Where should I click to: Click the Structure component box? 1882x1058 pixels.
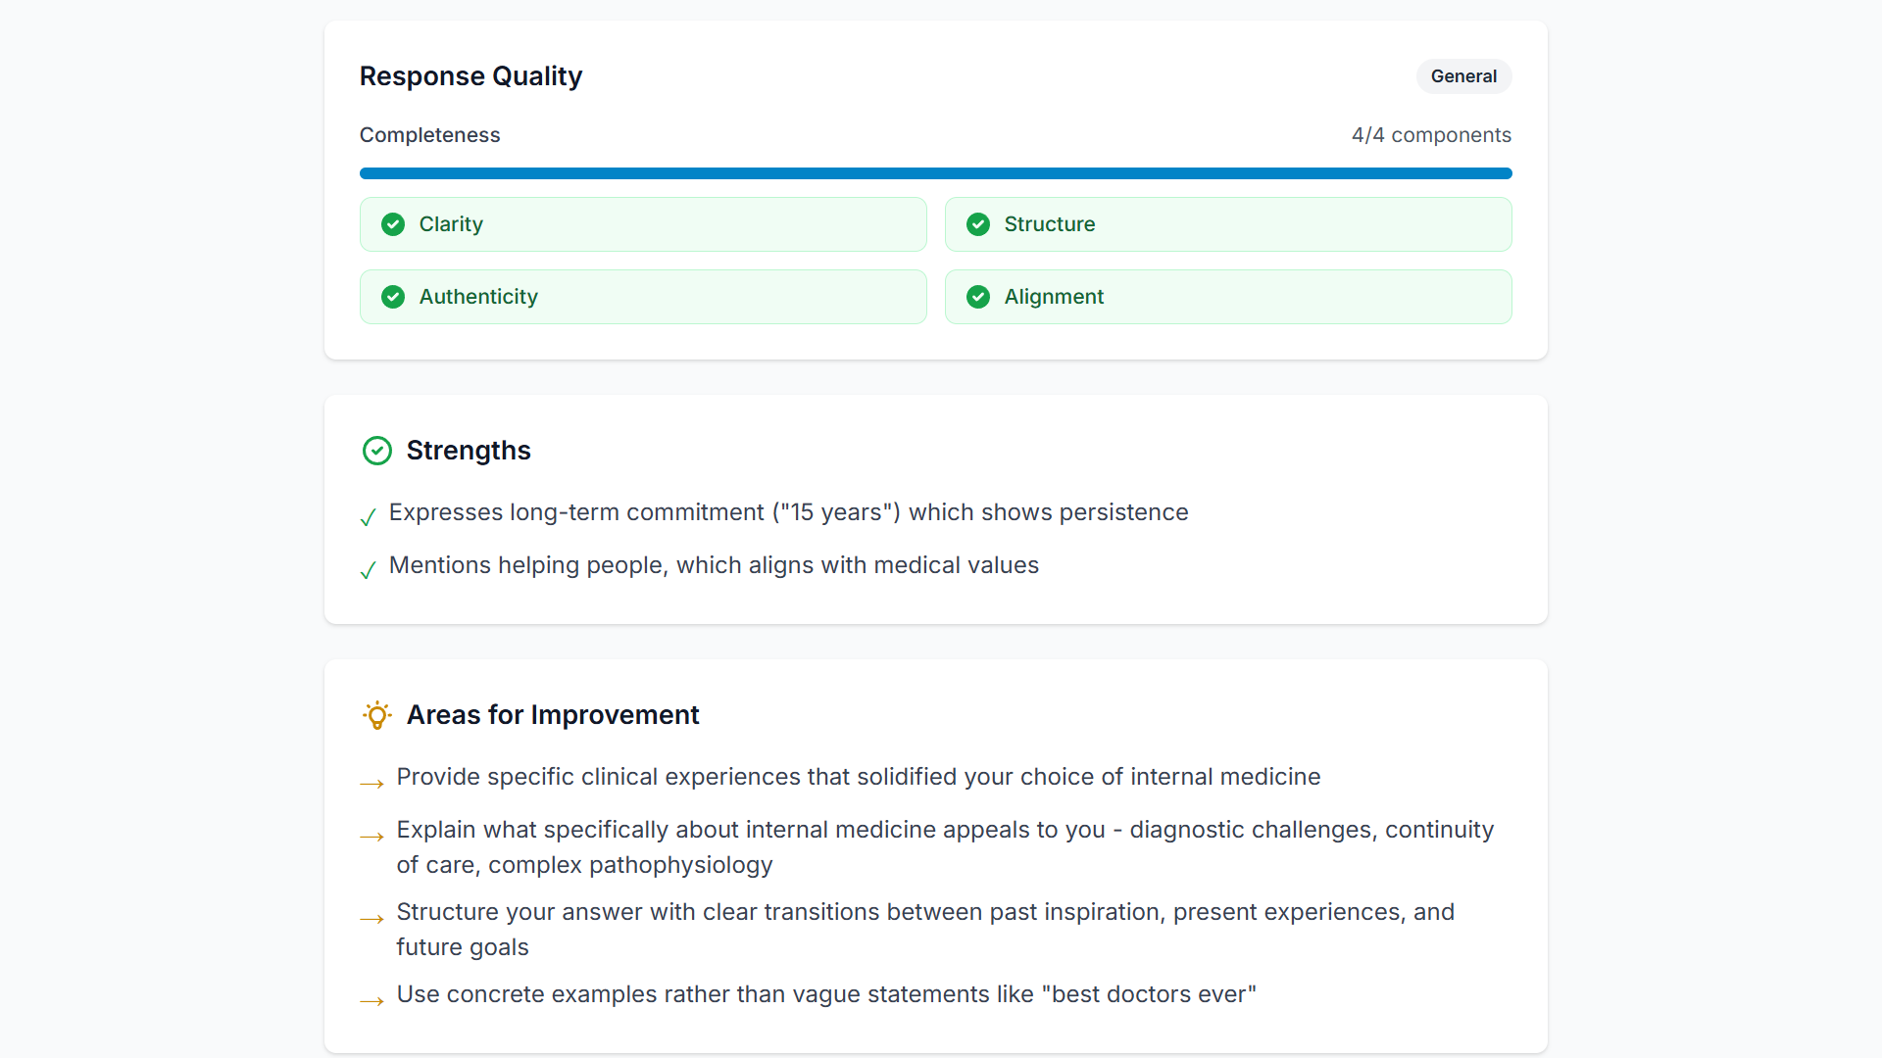pyautogui.click(x=1228, y=224)
